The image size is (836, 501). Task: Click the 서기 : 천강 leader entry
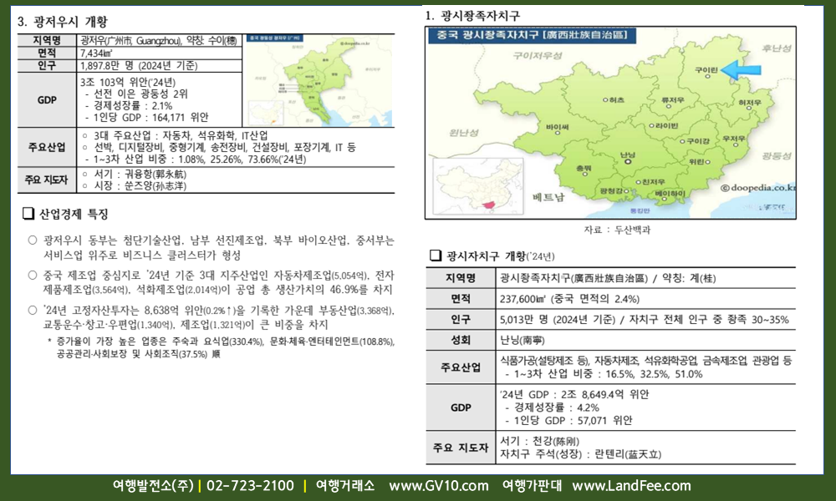(539, 441)
